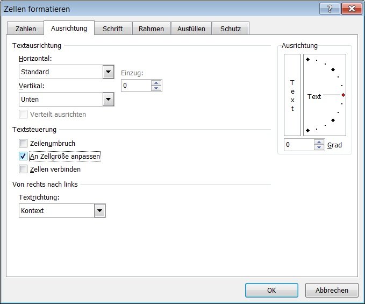Select the Ausfüllen tab
Screen dimensions: 365x304
click(191, 29)
